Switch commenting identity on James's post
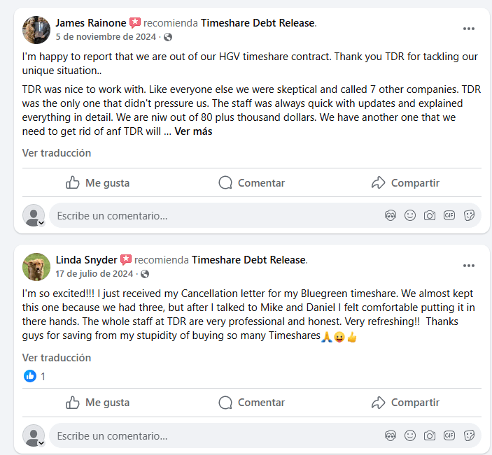The image size is (492, 455). (35, 216)
